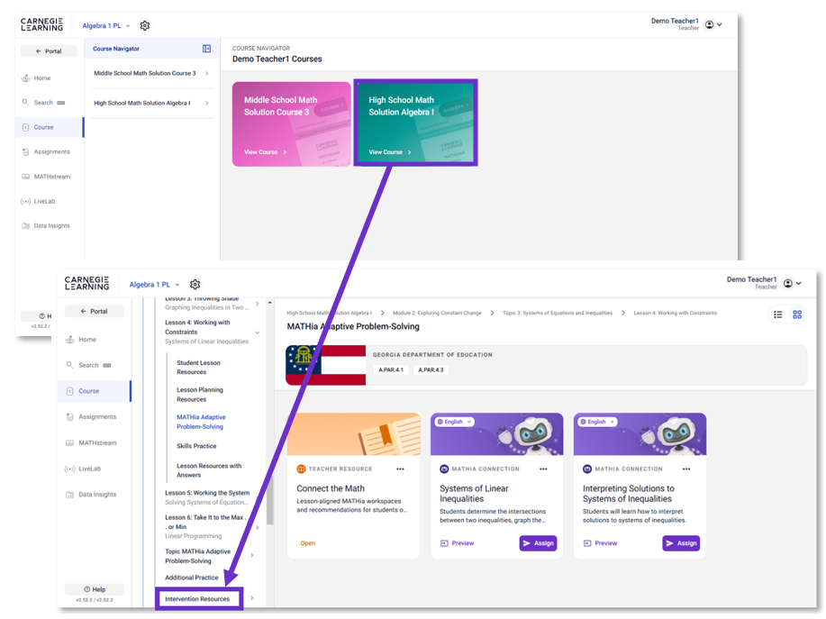826x619 pixels.
Task: Select MATHia Adaptive Problem-Solving tree item
Action: 201,422
